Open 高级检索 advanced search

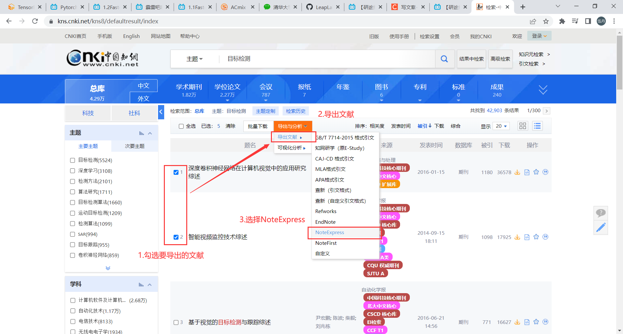(x=500, y=59)
